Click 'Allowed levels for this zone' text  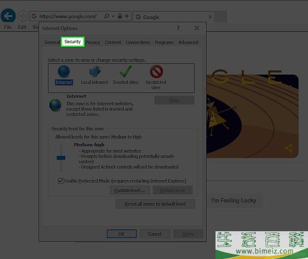click(98, 137)
